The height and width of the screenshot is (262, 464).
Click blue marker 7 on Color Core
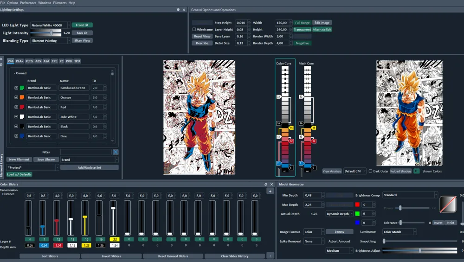(x=278, y=163)
